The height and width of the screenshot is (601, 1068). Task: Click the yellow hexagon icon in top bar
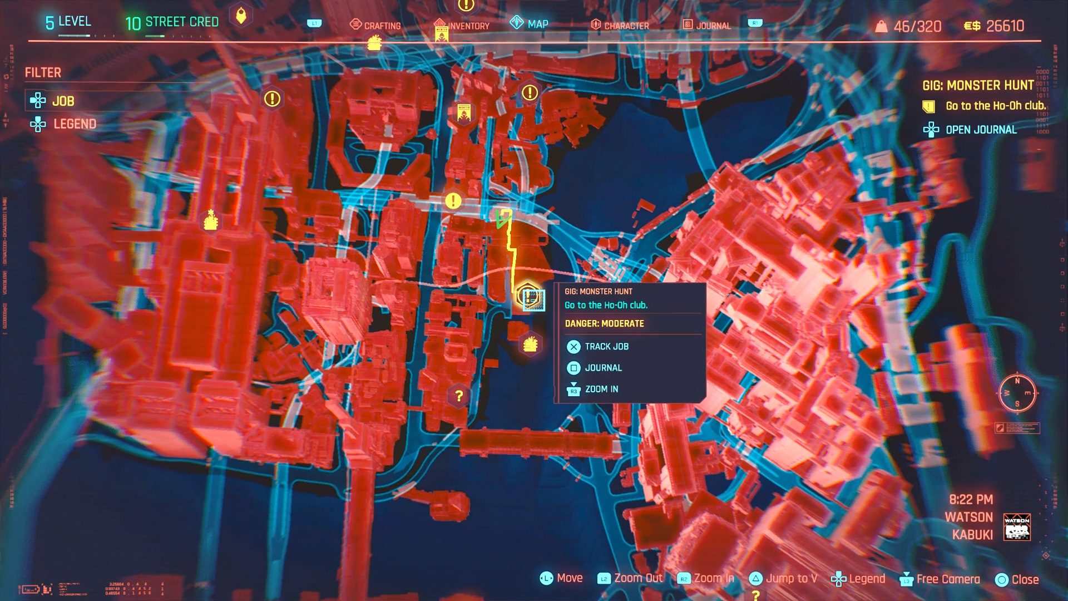point(241,15)
